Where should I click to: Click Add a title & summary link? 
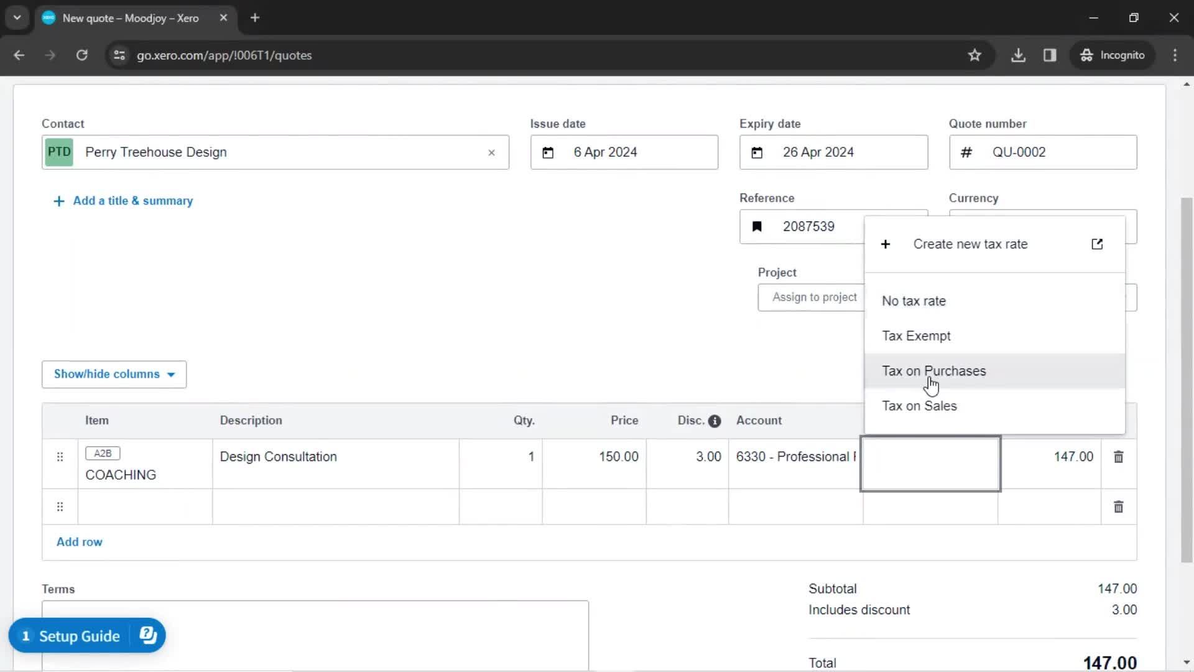[123, 201]
